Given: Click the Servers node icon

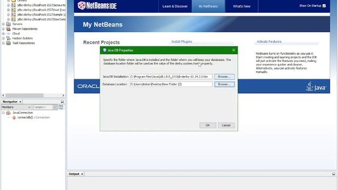Looking at the screenshot, I should [8, 24].
